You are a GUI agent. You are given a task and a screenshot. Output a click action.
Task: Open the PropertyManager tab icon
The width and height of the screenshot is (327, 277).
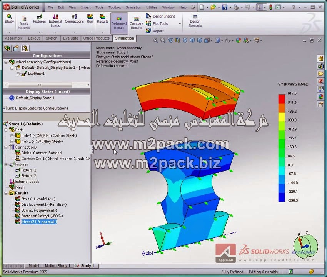pos(16,48)
